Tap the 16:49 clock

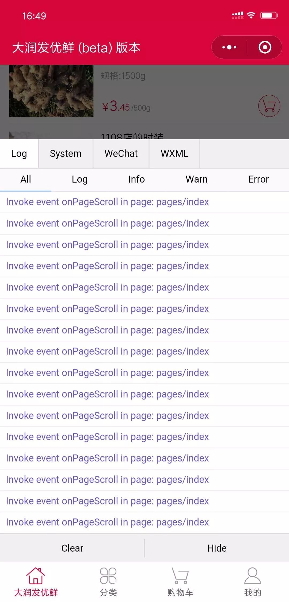[x=34, y=16]
